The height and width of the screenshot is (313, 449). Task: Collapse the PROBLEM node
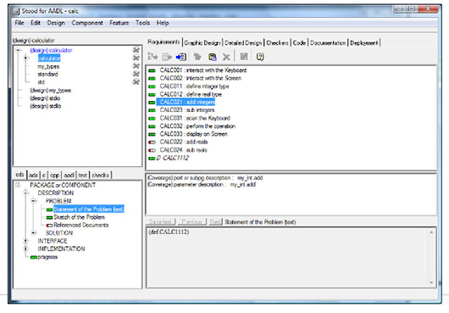coord(34,201)
